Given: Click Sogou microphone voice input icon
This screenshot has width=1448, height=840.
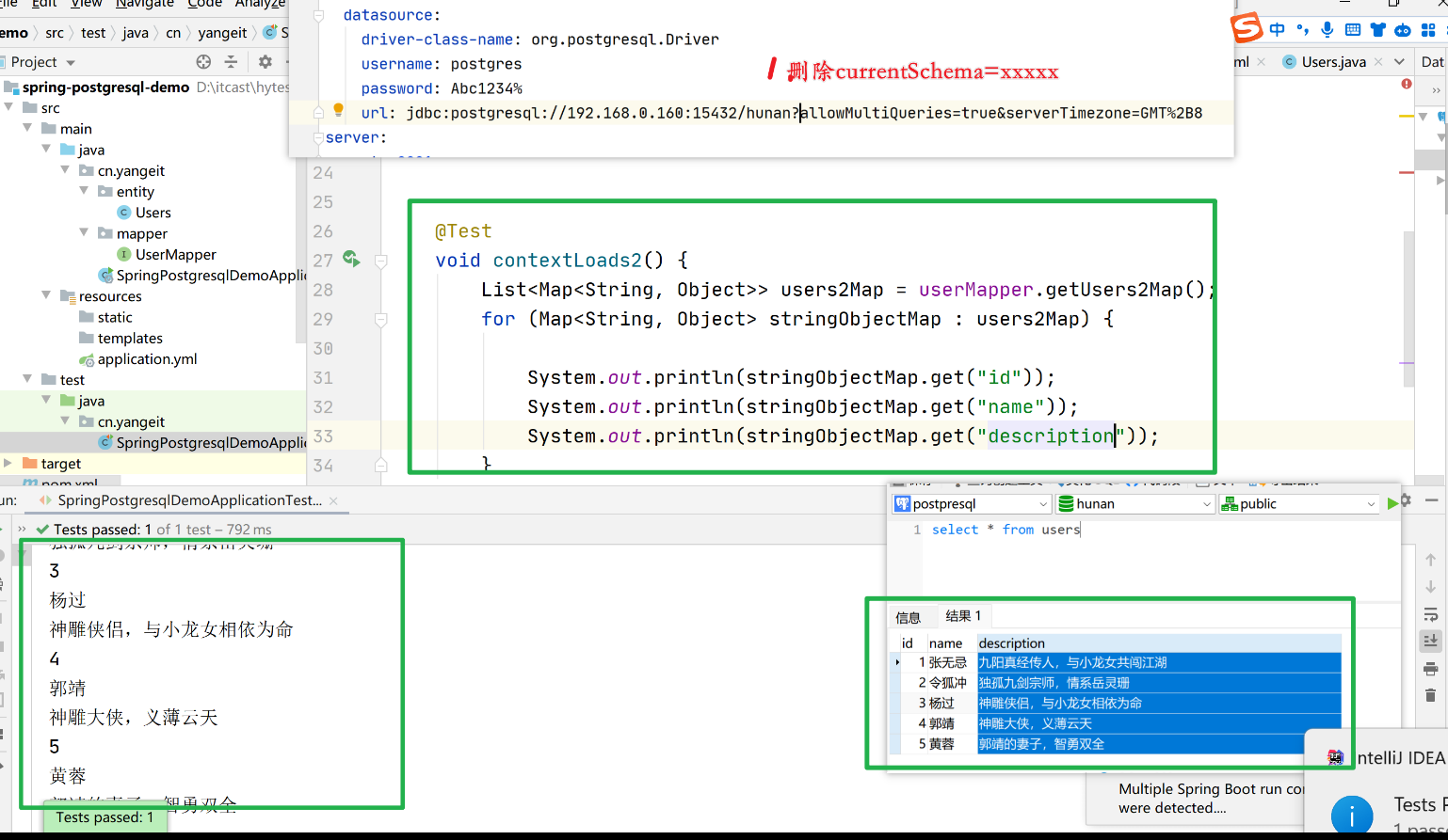Looking at the screenshot, I should pos(1327,30).
